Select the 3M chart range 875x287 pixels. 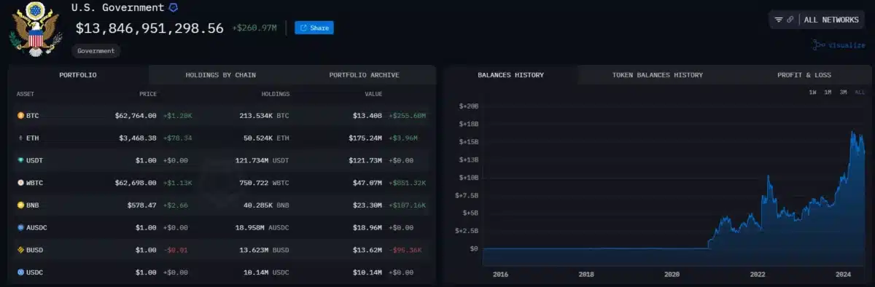843,93
